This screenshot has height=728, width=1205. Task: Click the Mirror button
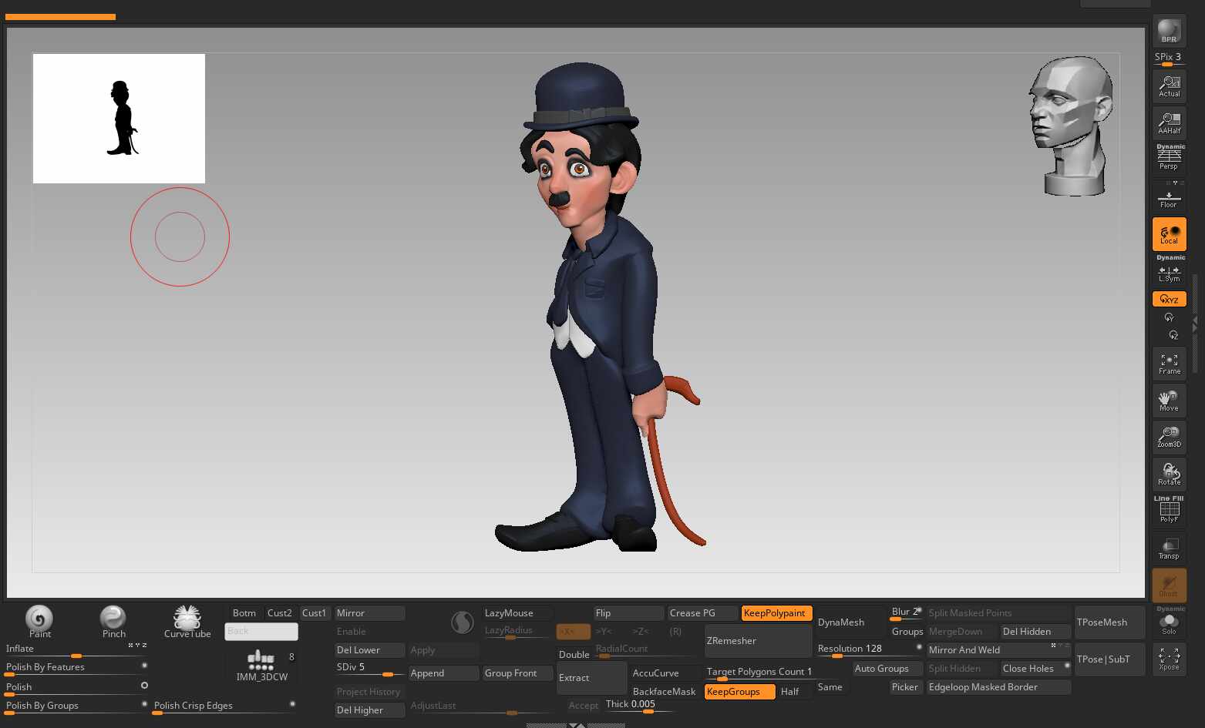click(369, 613)
